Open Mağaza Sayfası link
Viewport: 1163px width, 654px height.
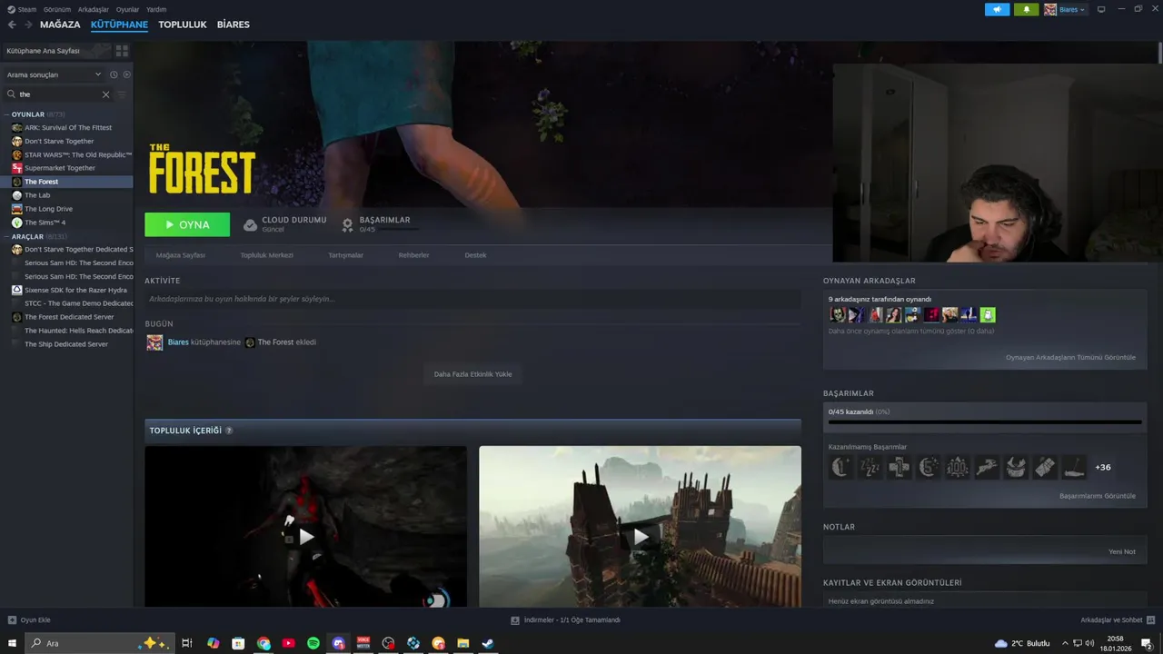point(181,255)
